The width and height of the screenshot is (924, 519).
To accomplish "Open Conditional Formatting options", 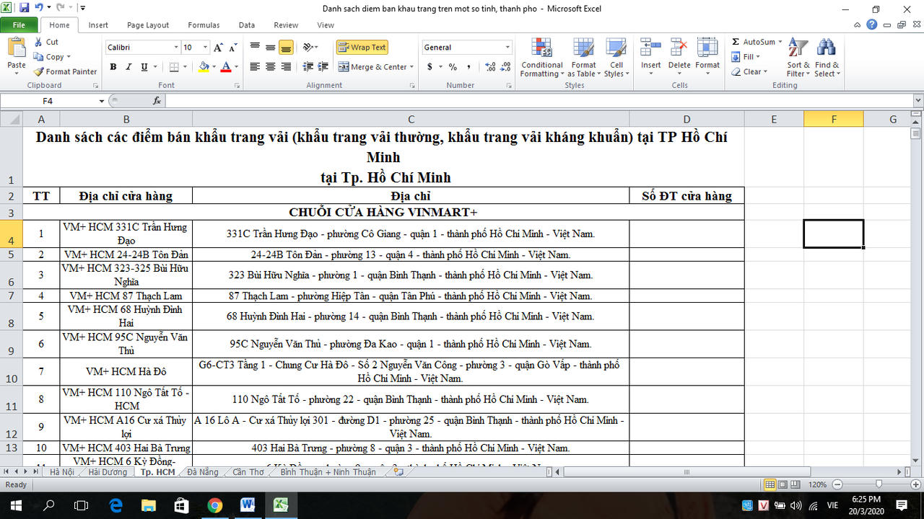I will (x=541, y=58).
